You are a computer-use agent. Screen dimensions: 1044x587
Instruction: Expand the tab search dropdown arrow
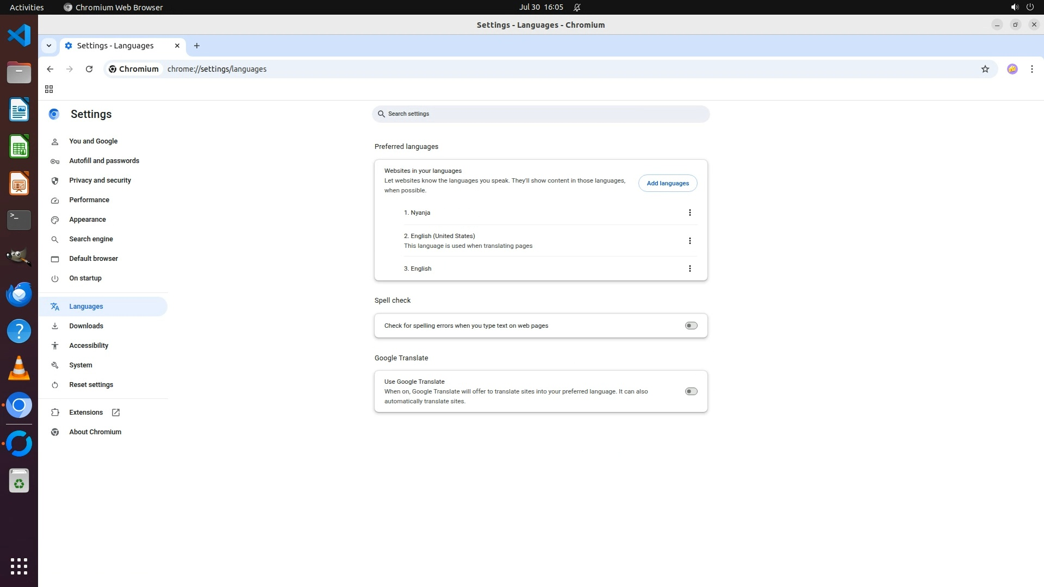point(49,46)
